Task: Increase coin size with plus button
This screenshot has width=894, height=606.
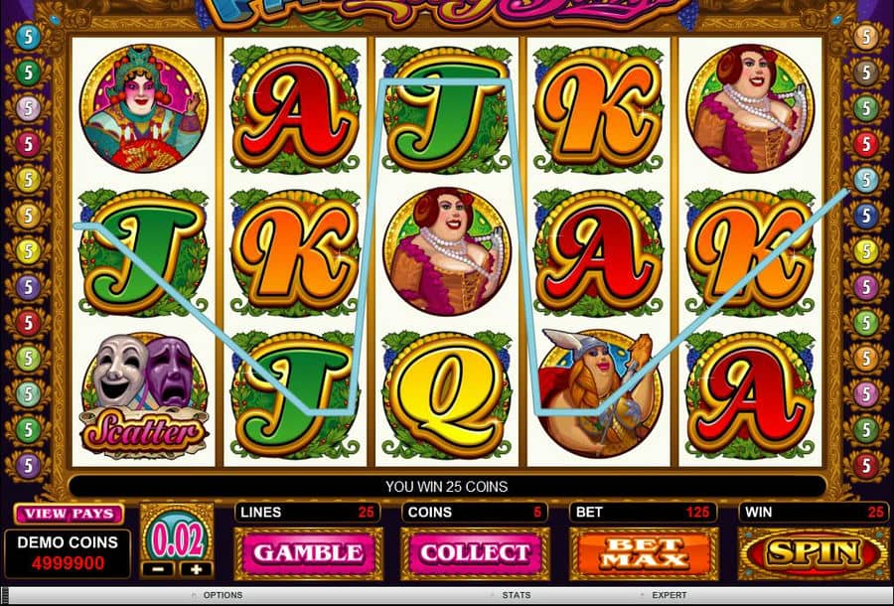Action: tap(196, 569)
